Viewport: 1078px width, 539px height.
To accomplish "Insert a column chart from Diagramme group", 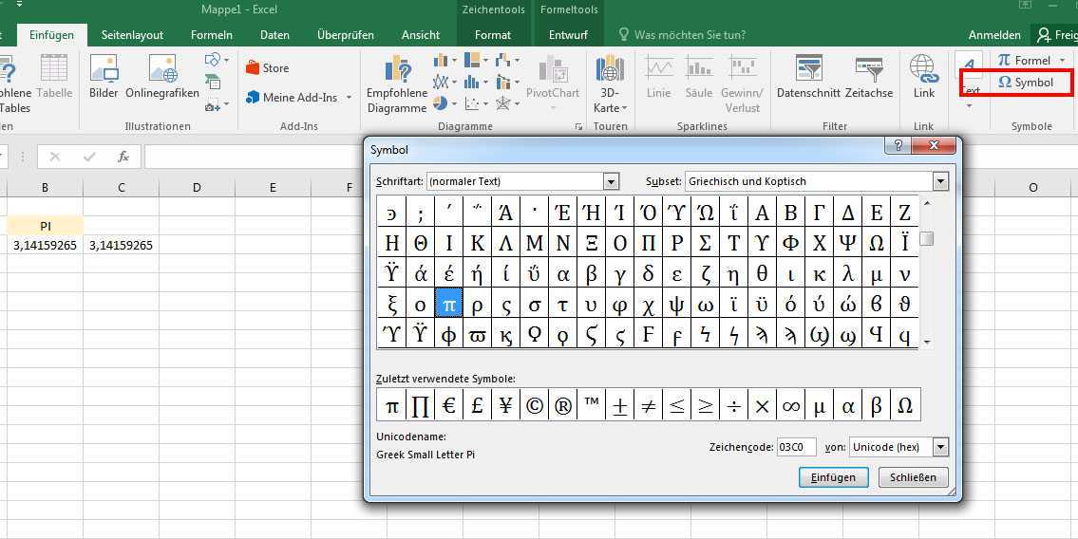I will [441, 61].
